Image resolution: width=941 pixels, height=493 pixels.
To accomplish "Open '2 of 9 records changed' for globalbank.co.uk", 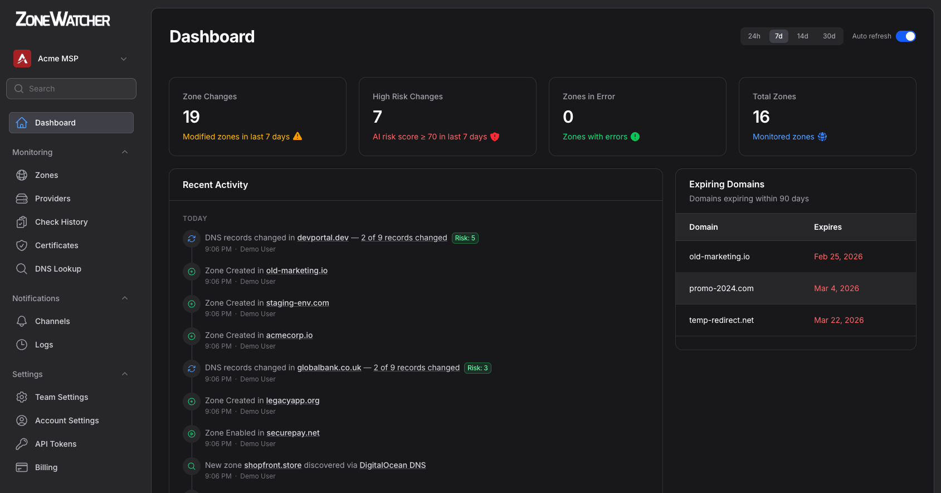I will pyautogui.click(x=417, y=368).
